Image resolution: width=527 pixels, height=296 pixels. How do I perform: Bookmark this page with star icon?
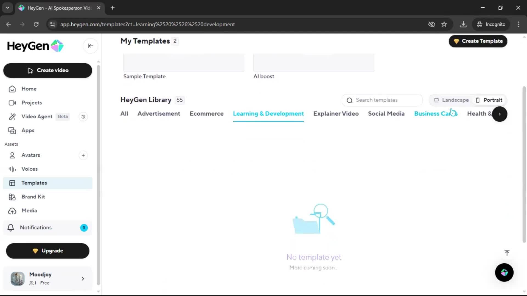tap(444, 24)
